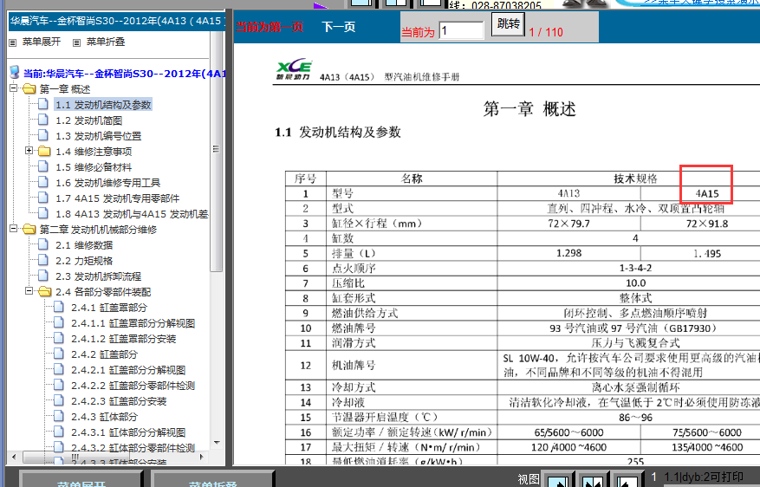Click the document icon of 1.7 4A15 发动机专用零部件

(43, 198)
